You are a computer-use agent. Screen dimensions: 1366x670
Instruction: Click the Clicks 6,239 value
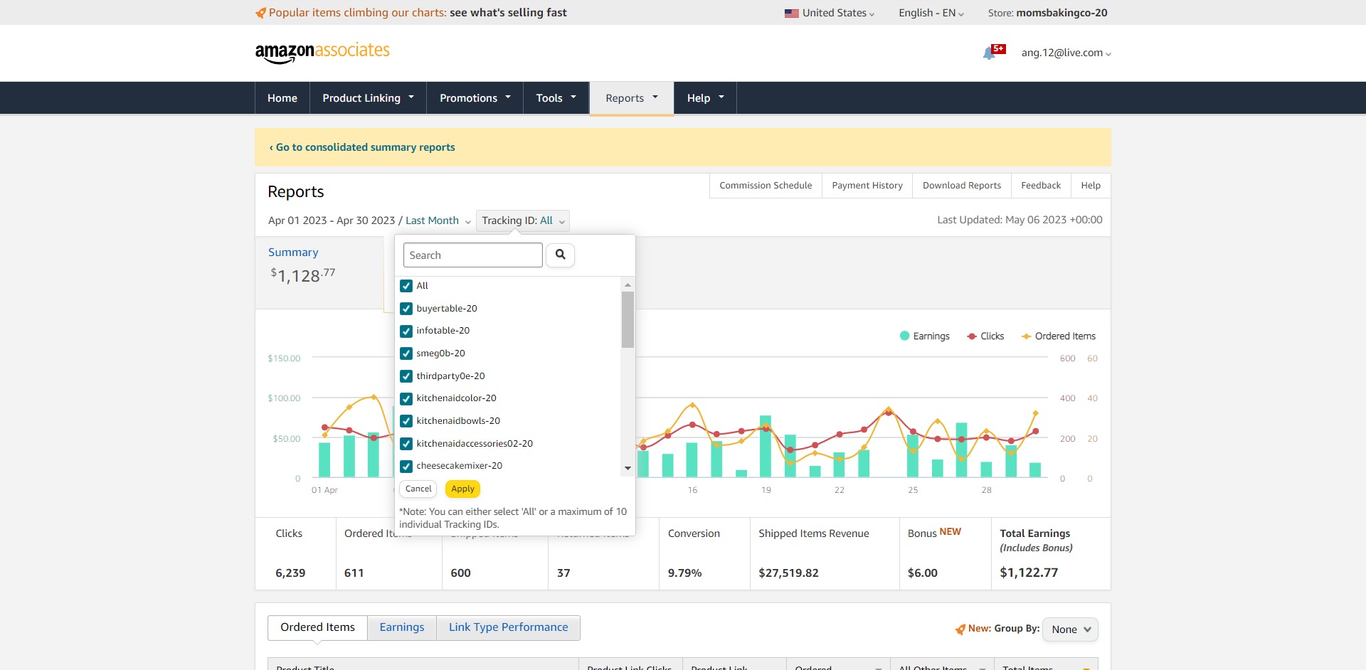pos(290,573)
